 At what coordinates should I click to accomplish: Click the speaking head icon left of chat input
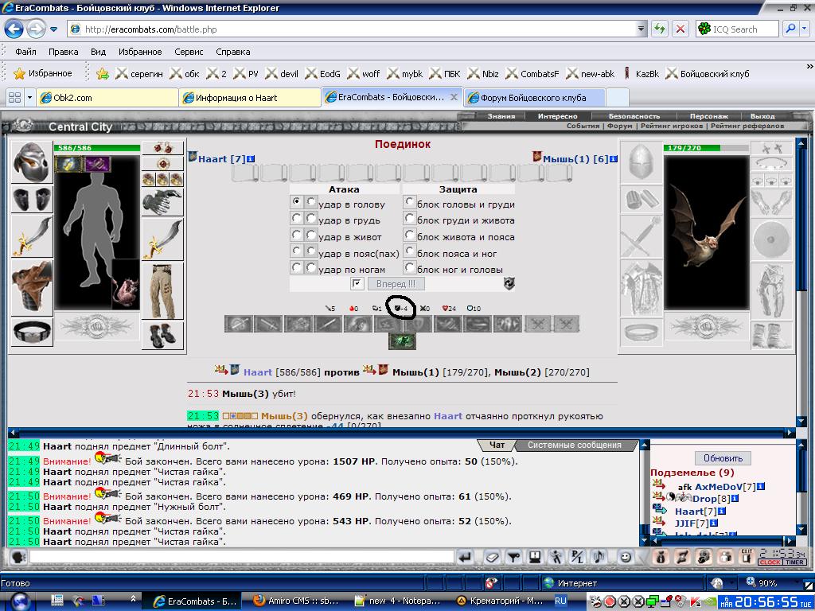click(18, 557)
